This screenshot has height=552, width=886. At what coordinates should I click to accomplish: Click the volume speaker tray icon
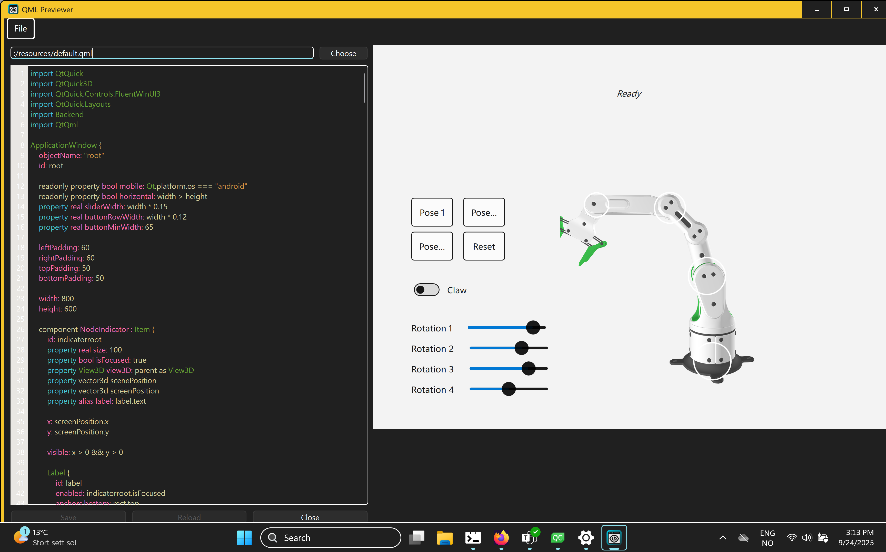[806, 538]
